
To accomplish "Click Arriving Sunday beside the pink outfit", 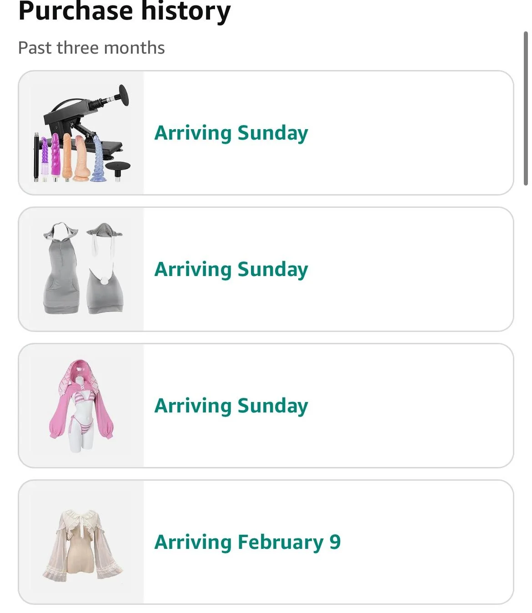I will 231,406.
